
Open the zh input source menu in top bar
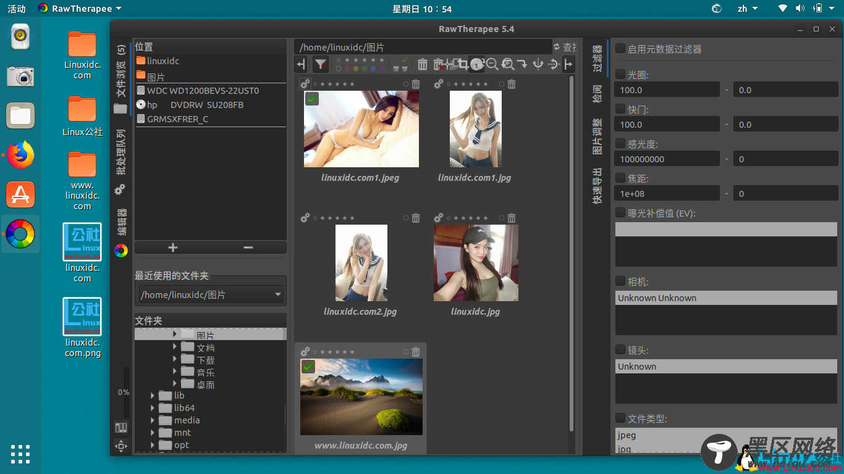coord(748,9)
